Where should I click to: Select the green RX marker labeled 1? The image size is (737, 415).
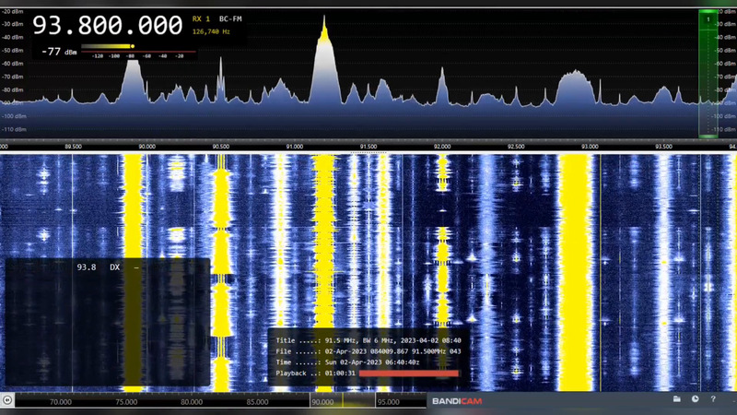coord(708,19)
